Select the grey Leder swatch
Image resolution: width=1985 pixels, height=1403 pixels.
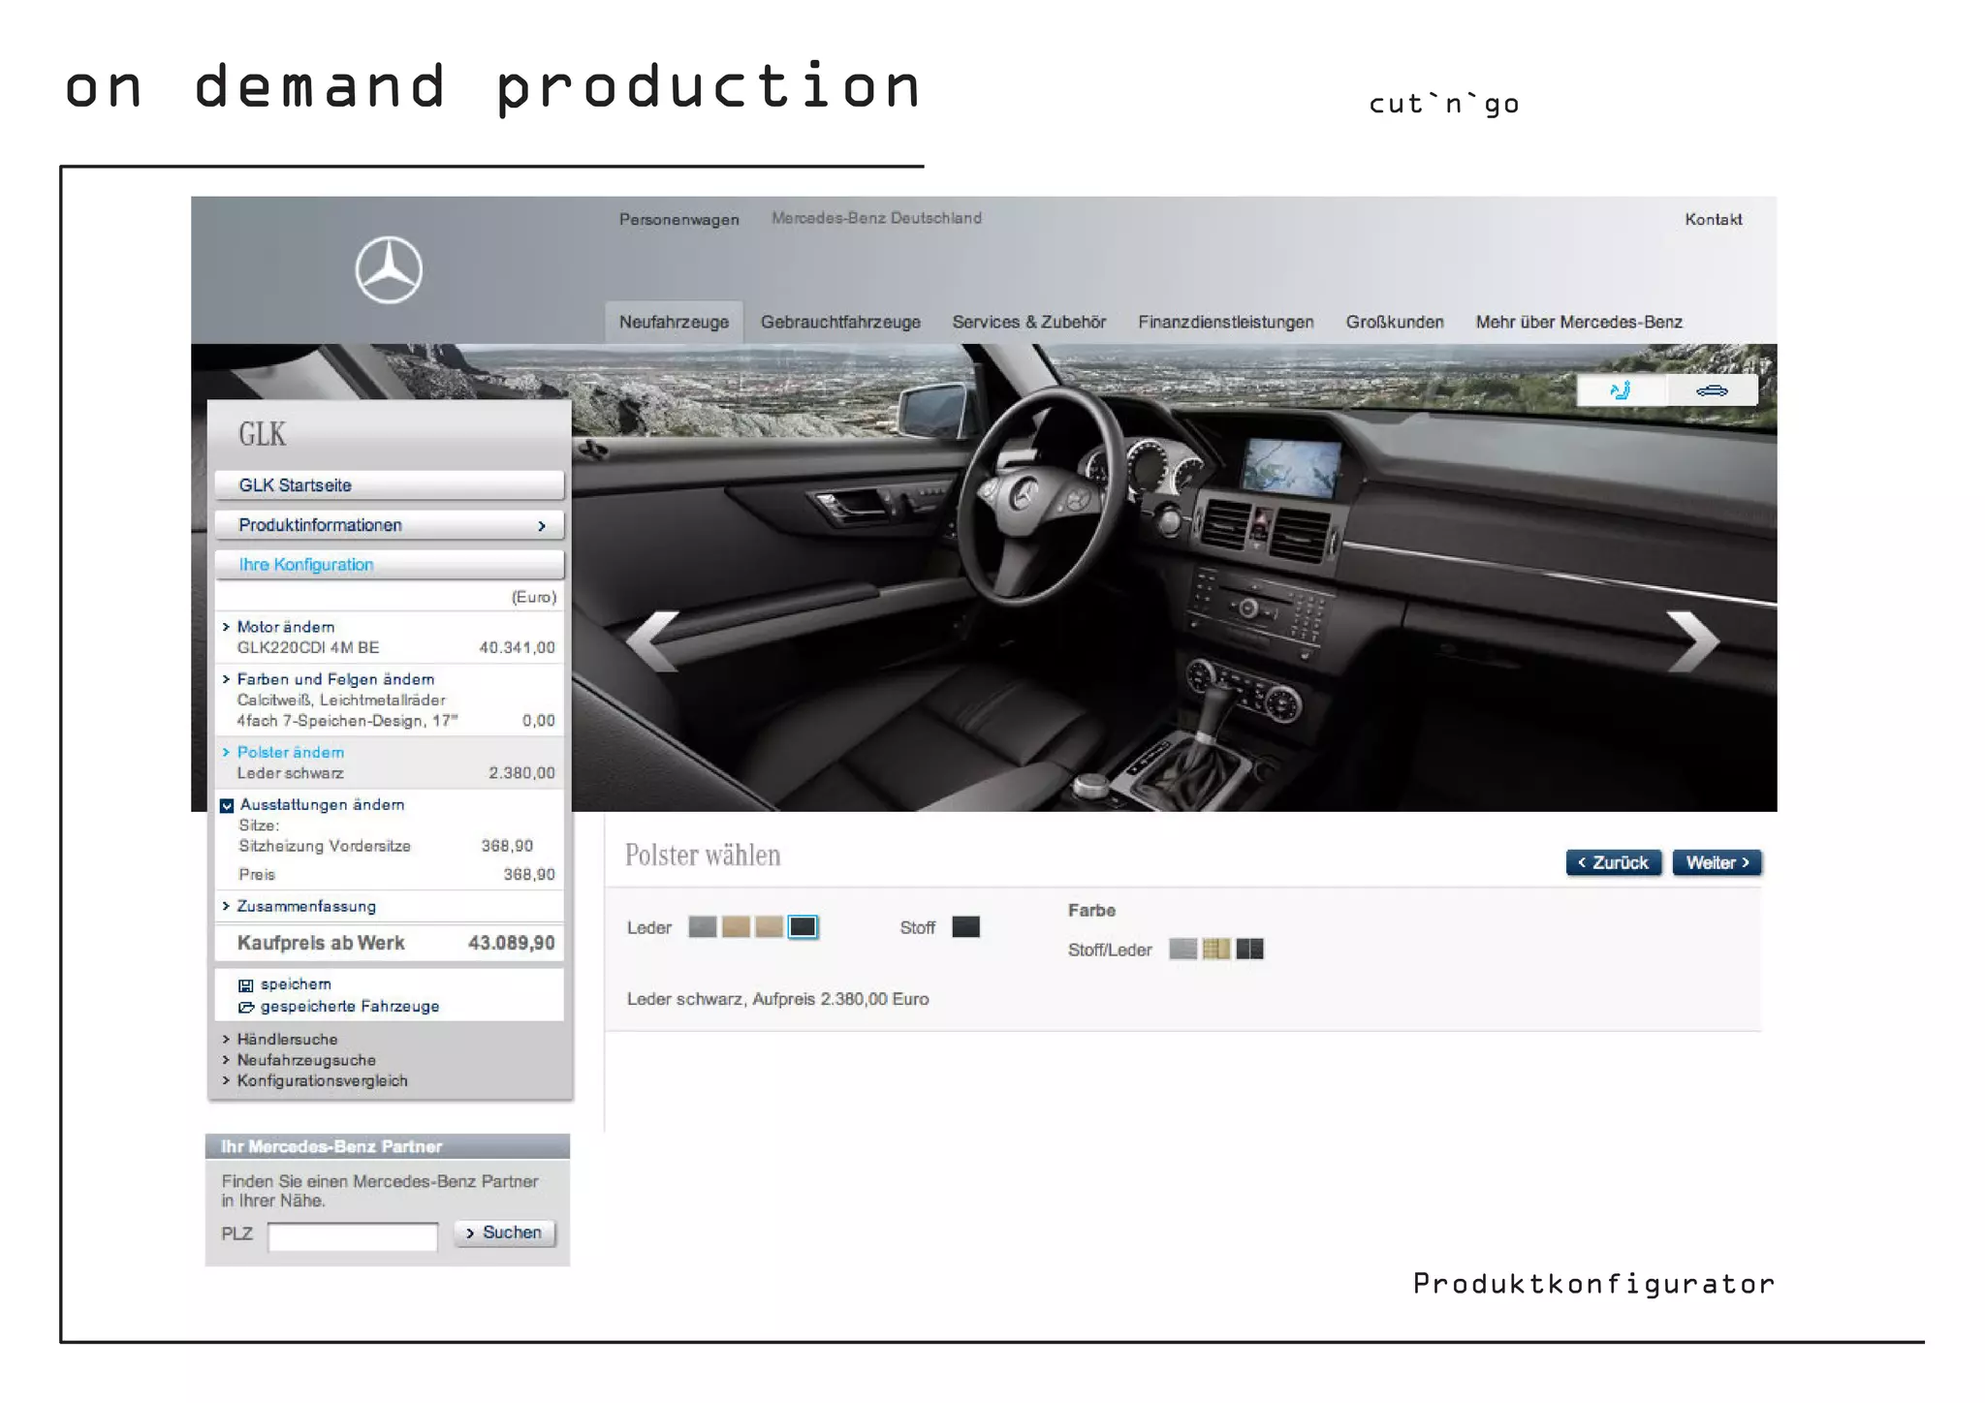tap(703, 927)
